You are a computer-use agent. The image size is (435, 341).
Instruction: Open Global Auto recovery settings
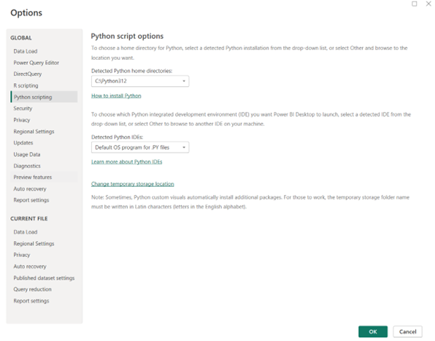coord(30,189)
